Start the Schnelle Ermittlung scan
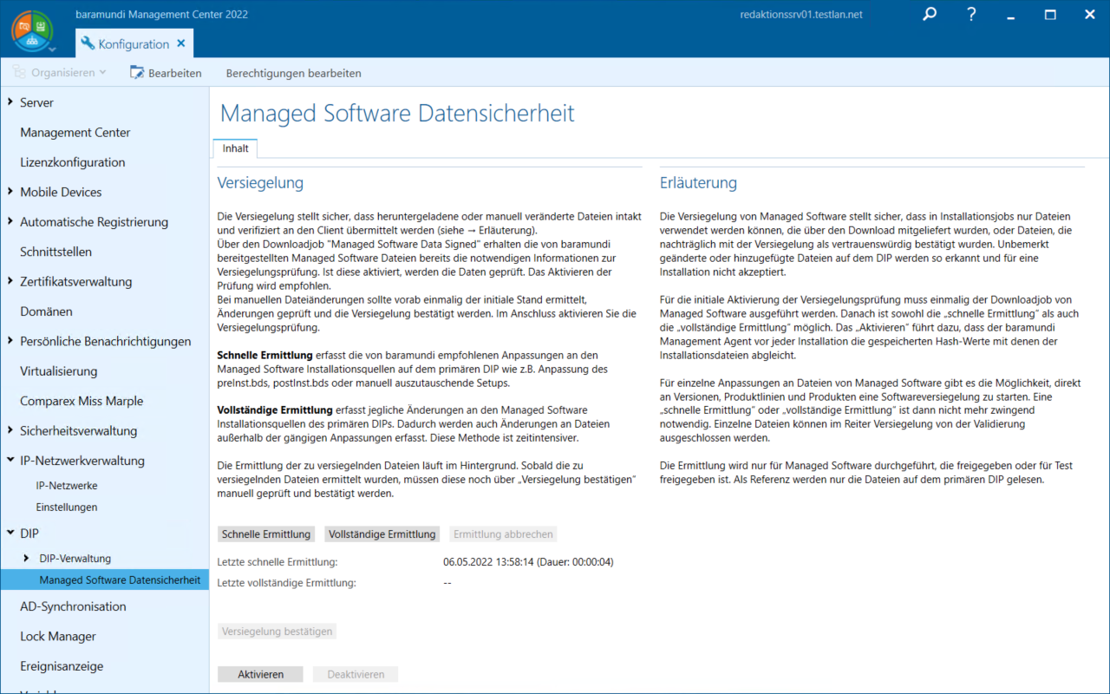This screenshot has height=694, width=1110. coord(266,534)
